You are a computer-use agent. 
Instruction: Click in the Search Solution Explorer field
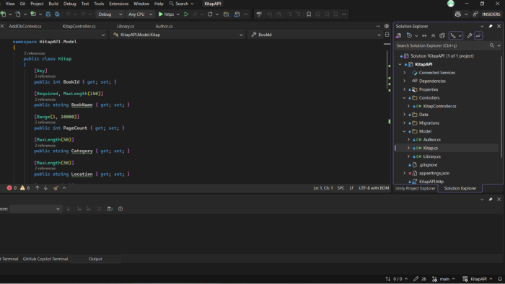[x=442, y=45]
